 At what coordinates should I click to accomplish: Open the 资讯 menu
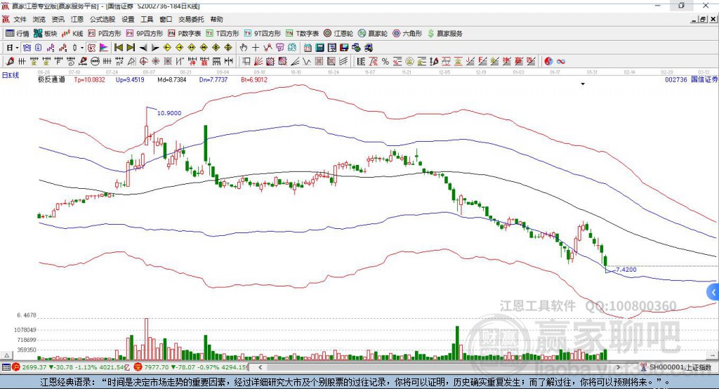pyautogui.click(x=58, y=19)
